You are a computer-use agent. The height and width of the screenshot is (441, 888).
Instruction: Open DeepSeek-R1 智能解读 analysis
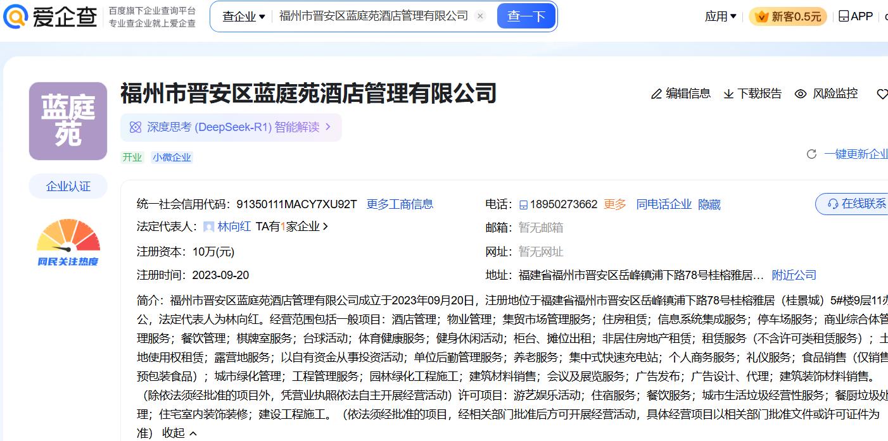point(231,127)
